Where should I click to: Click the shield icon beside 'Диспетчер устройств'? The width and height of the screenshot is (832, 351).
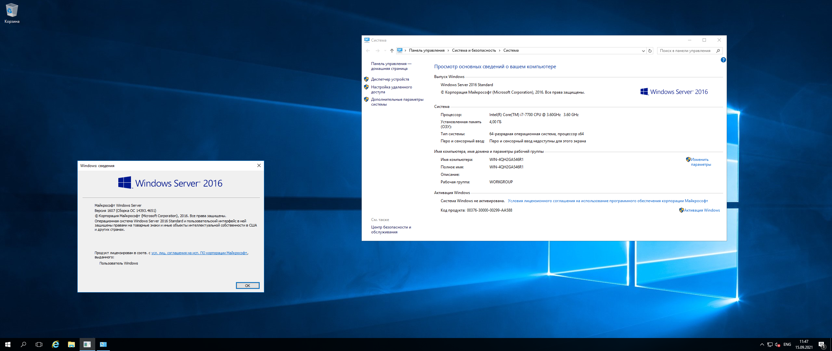pos(366,79)
